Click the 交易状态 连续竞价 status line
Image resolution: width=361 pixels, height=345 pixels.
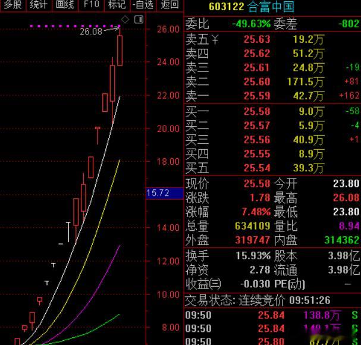pos(258,300)
